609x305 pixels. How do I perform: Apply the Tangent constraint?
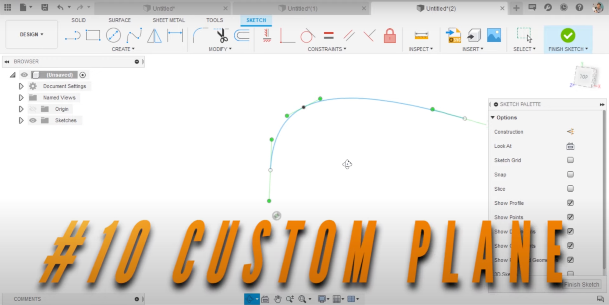pos(307,36)
